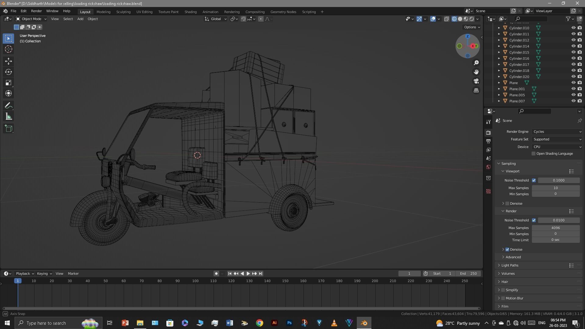Switch perspective/orthographic grid icon

click(x=476, y=90)
